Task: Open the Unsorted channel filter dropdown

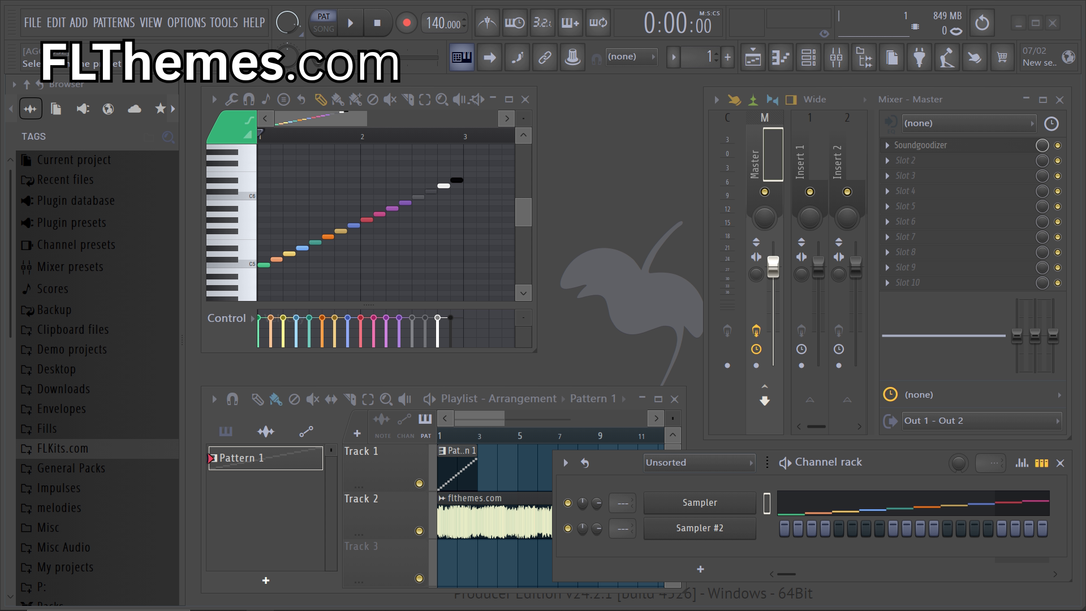Action: 700,463
